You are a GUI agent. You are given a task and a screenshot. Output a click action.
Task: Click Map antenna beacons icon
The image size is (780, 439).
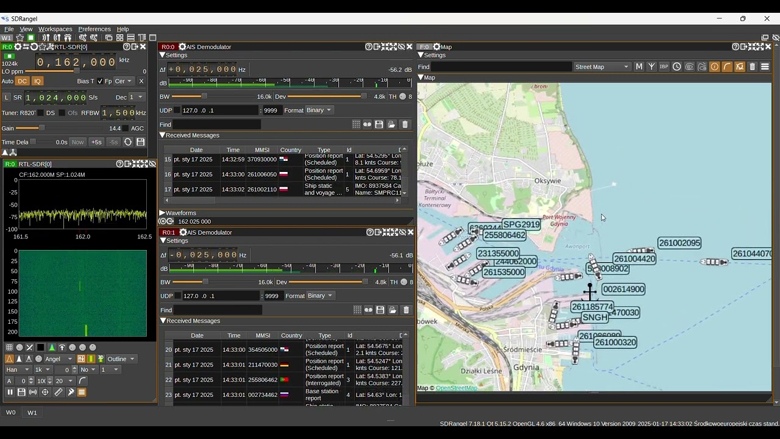point(651,66)
